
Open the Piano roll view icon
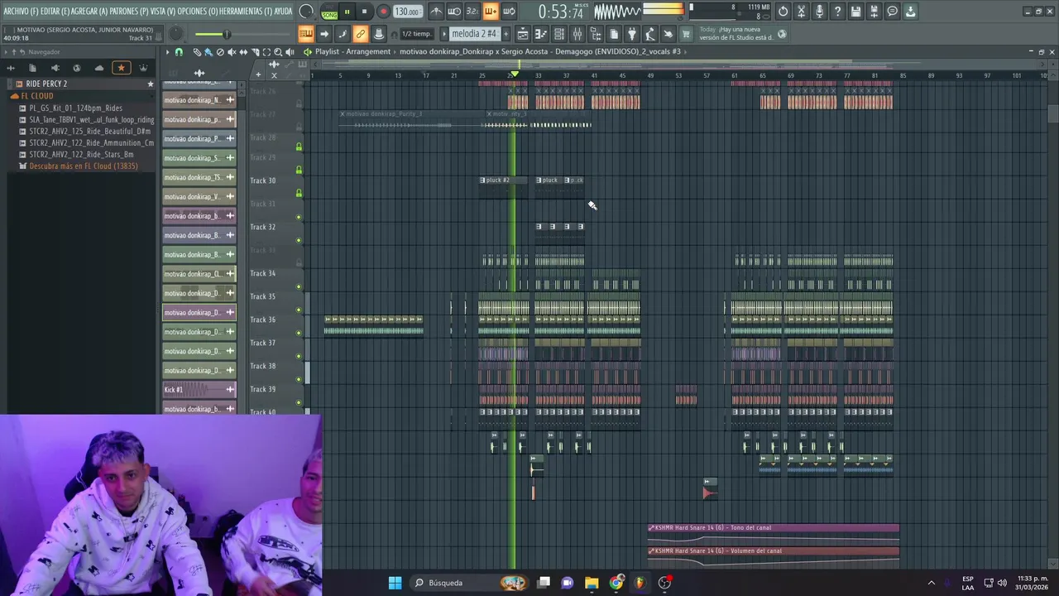click(542, 34)
